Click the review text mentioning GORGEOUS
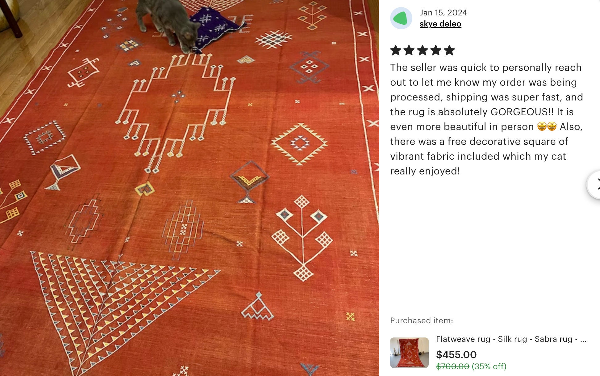This screenshot has height=376, width=600. click(486, 119)
